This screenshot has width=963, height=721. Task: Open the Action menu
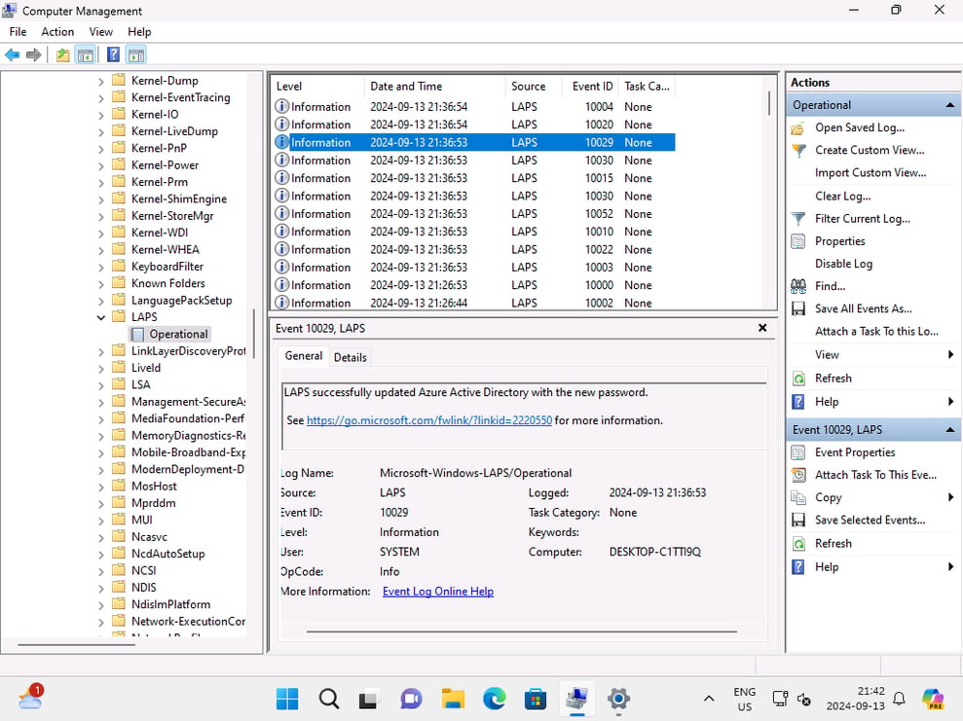(57, 32)
